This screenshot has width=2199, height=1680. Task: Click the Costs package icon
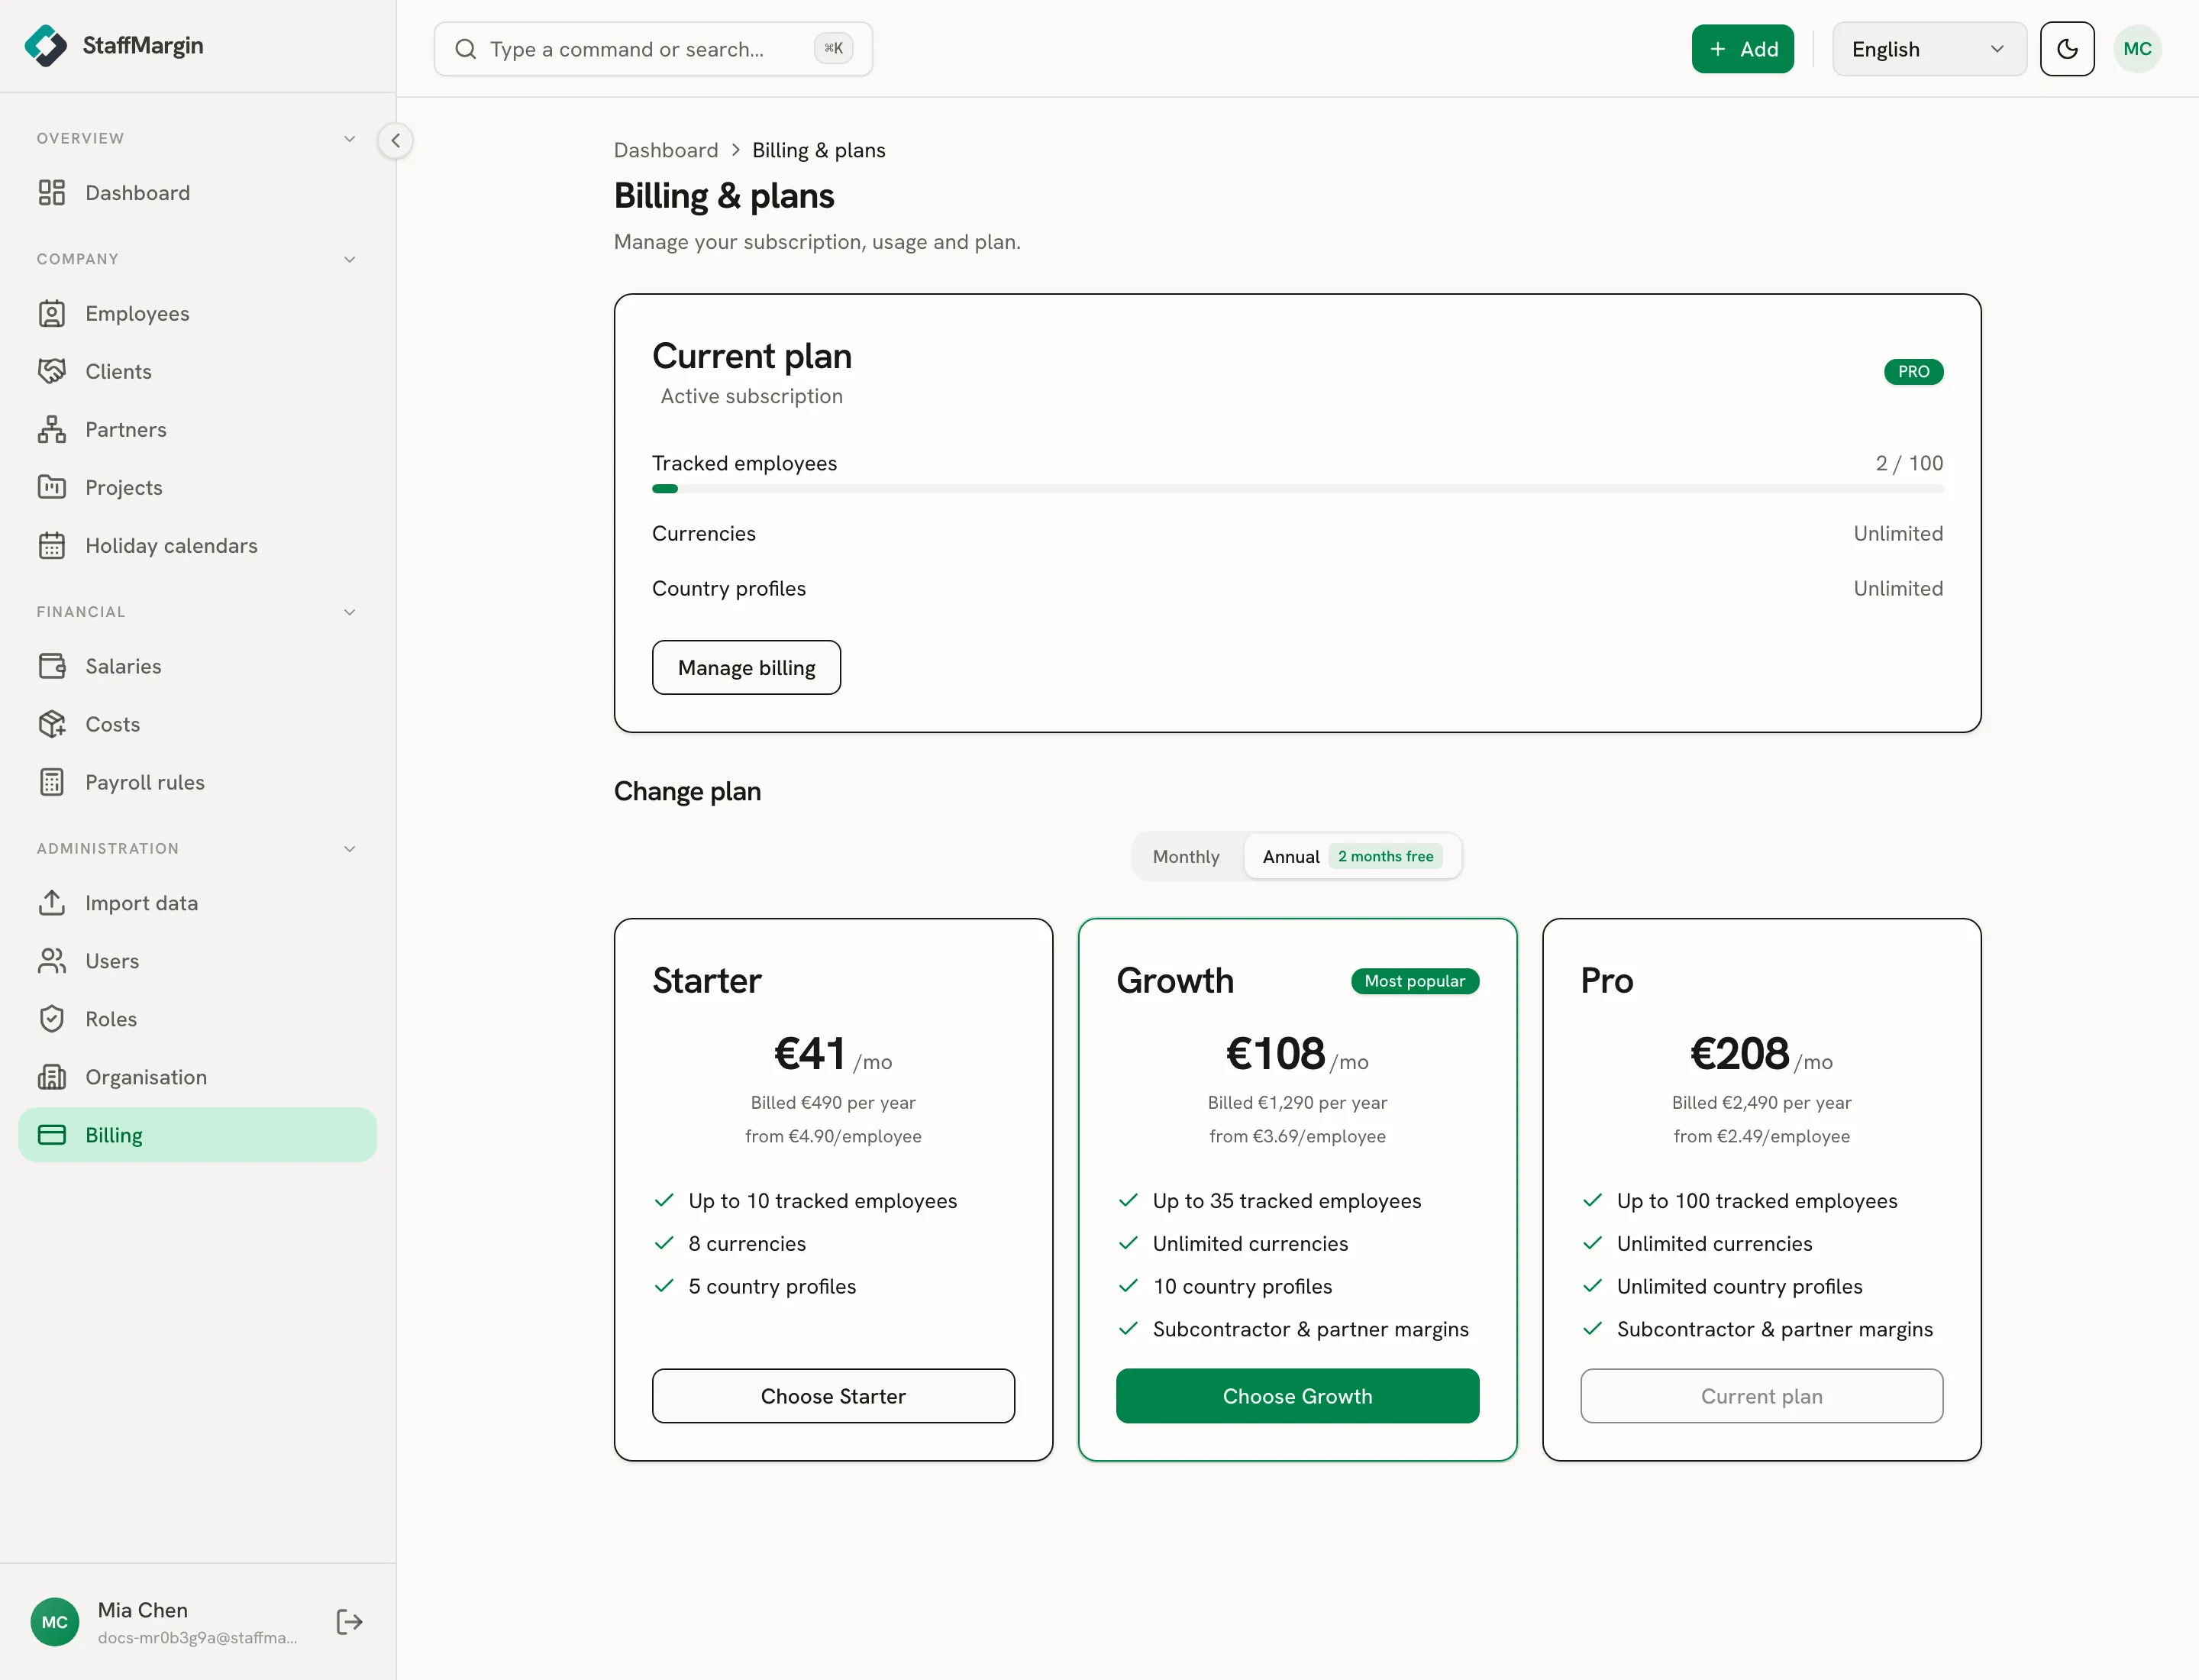pos(52,724)
